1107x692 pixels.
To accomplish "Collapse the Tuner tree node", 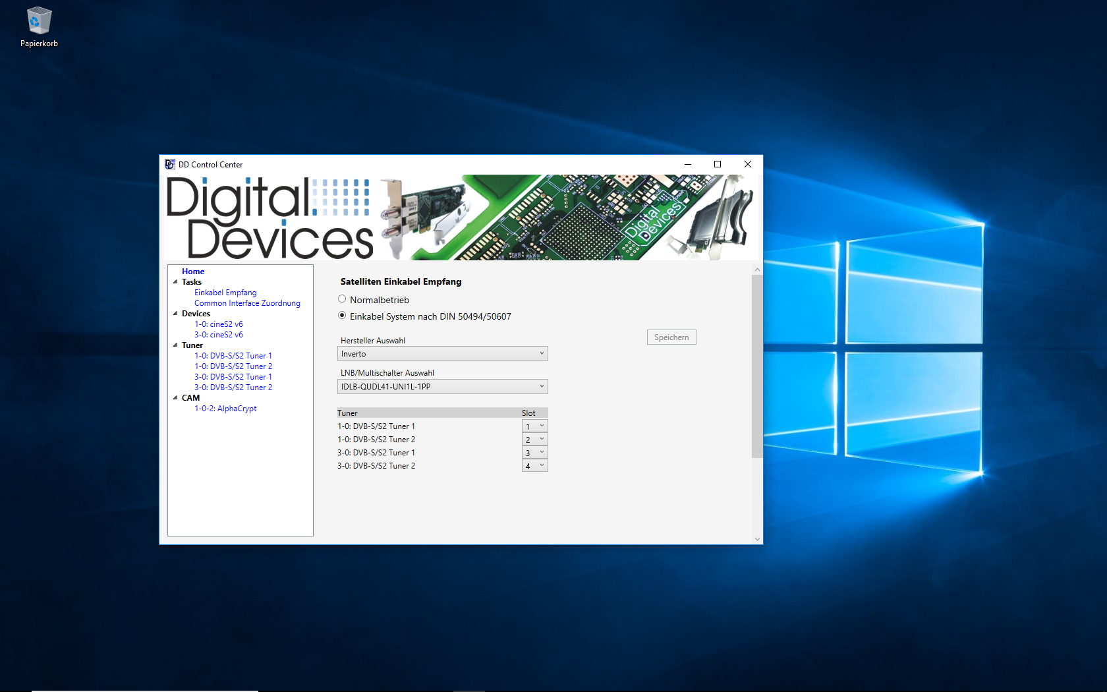I will click(175, 345).
